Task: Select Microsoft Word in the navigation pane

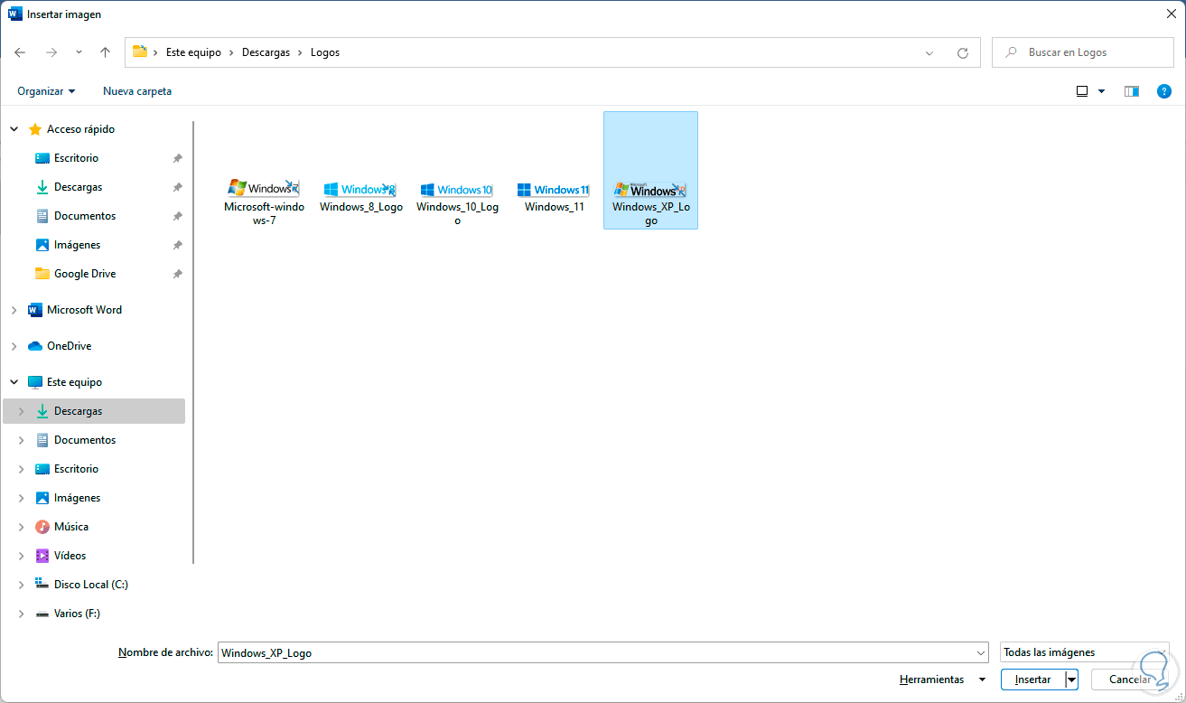Action: (x=84, y=310)
